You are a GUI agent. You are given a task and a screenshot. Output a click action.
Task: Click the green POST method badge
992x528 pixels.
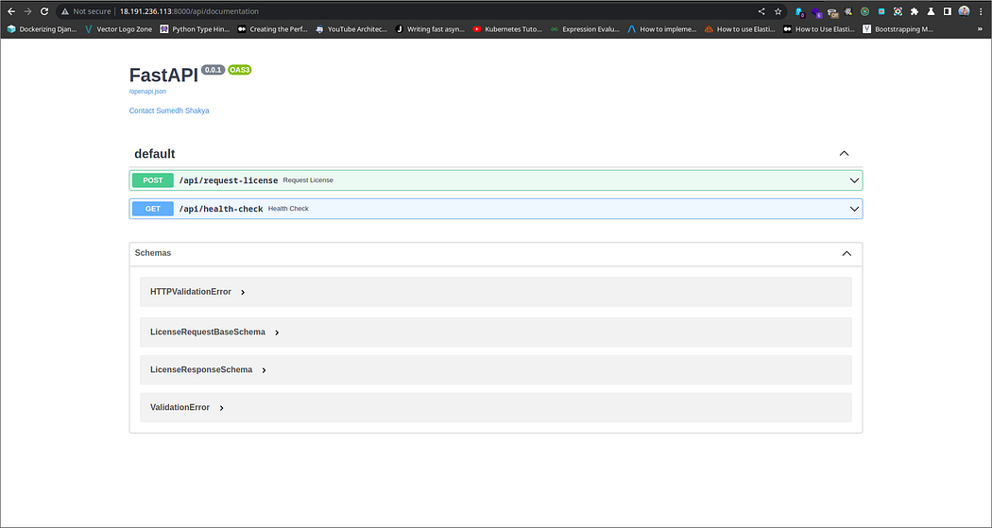[152, 180]
